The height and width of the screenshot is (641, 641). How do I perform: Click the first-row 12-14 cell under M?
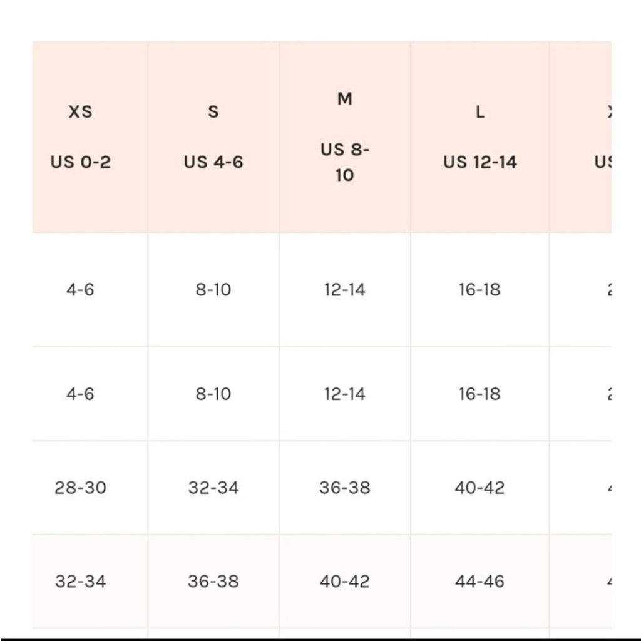(x=345, y=290)
